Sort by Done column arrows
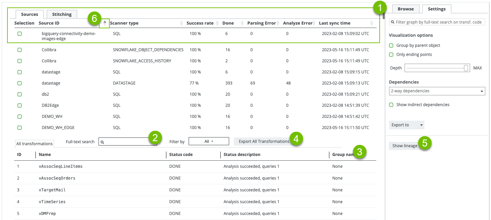Viewport: 491px width, 220px height. pos(242,23)
